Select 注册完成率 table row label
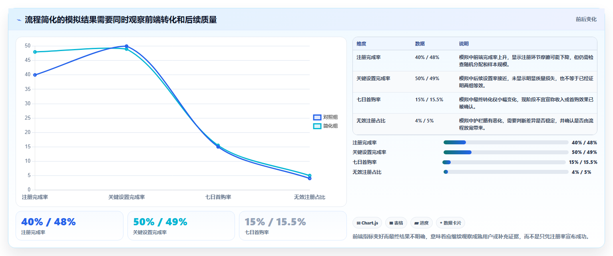 [x=369, y=57]
